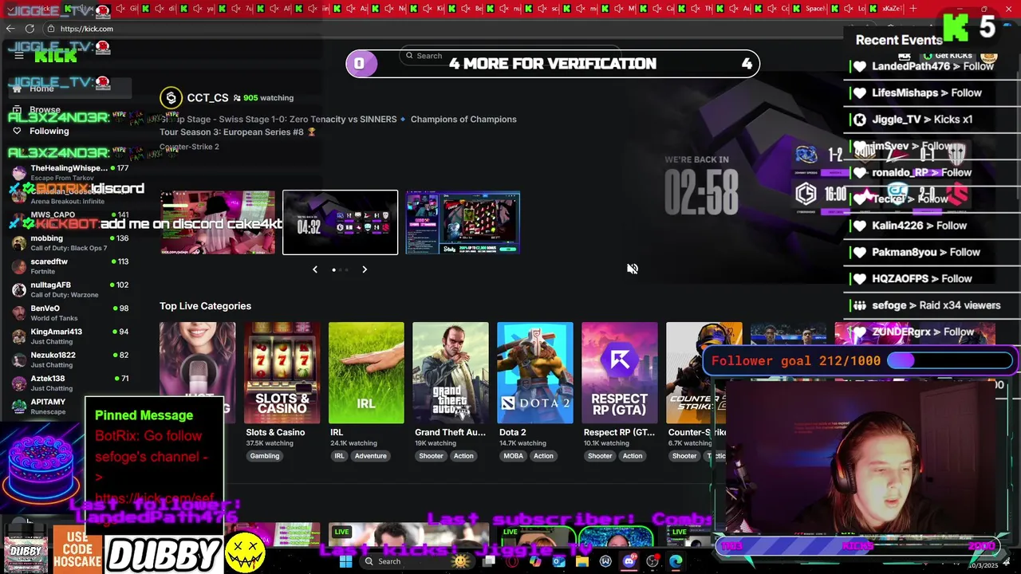Image resolution: width=1021 pixels, height=574 pixels.
Task: Open Outlook from the taskbar
Action: (x=559, y=561)
